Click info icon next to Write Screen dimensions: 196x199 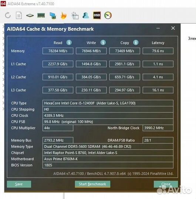[x=103, y=42]
